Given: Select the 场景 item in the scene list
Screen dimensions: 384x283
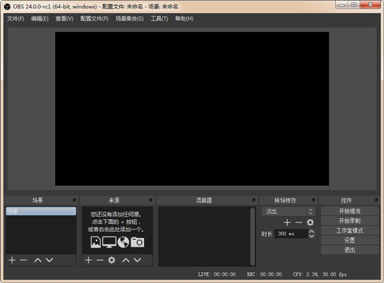Looking at the screenshot, I should [40, 211].
